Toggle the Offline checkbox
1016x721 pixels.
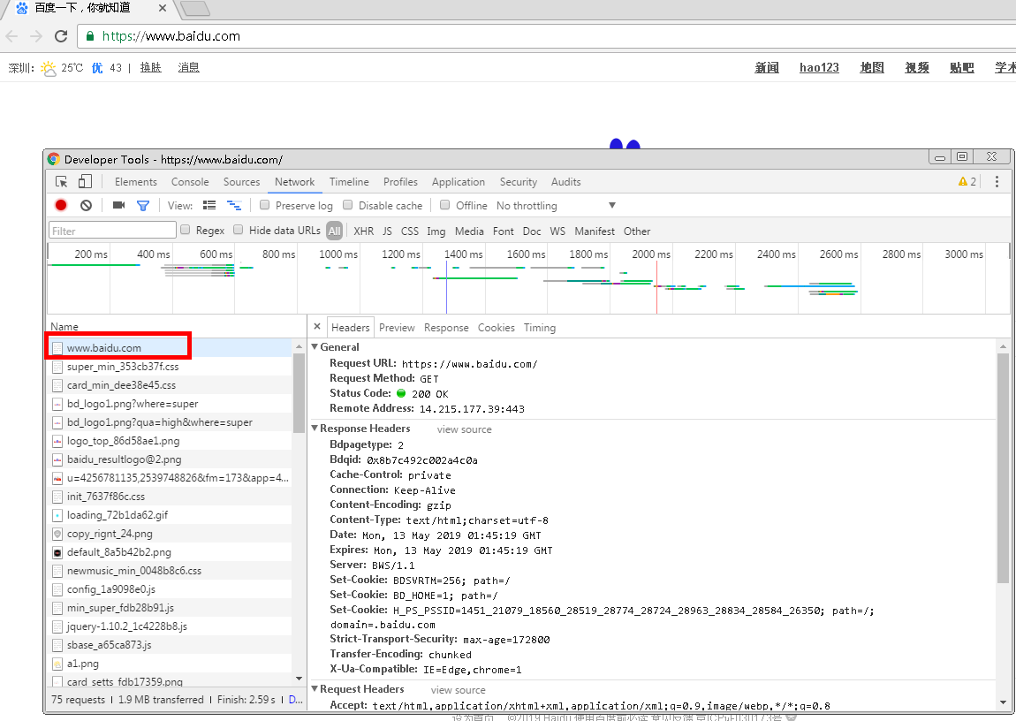coord(444,205)
